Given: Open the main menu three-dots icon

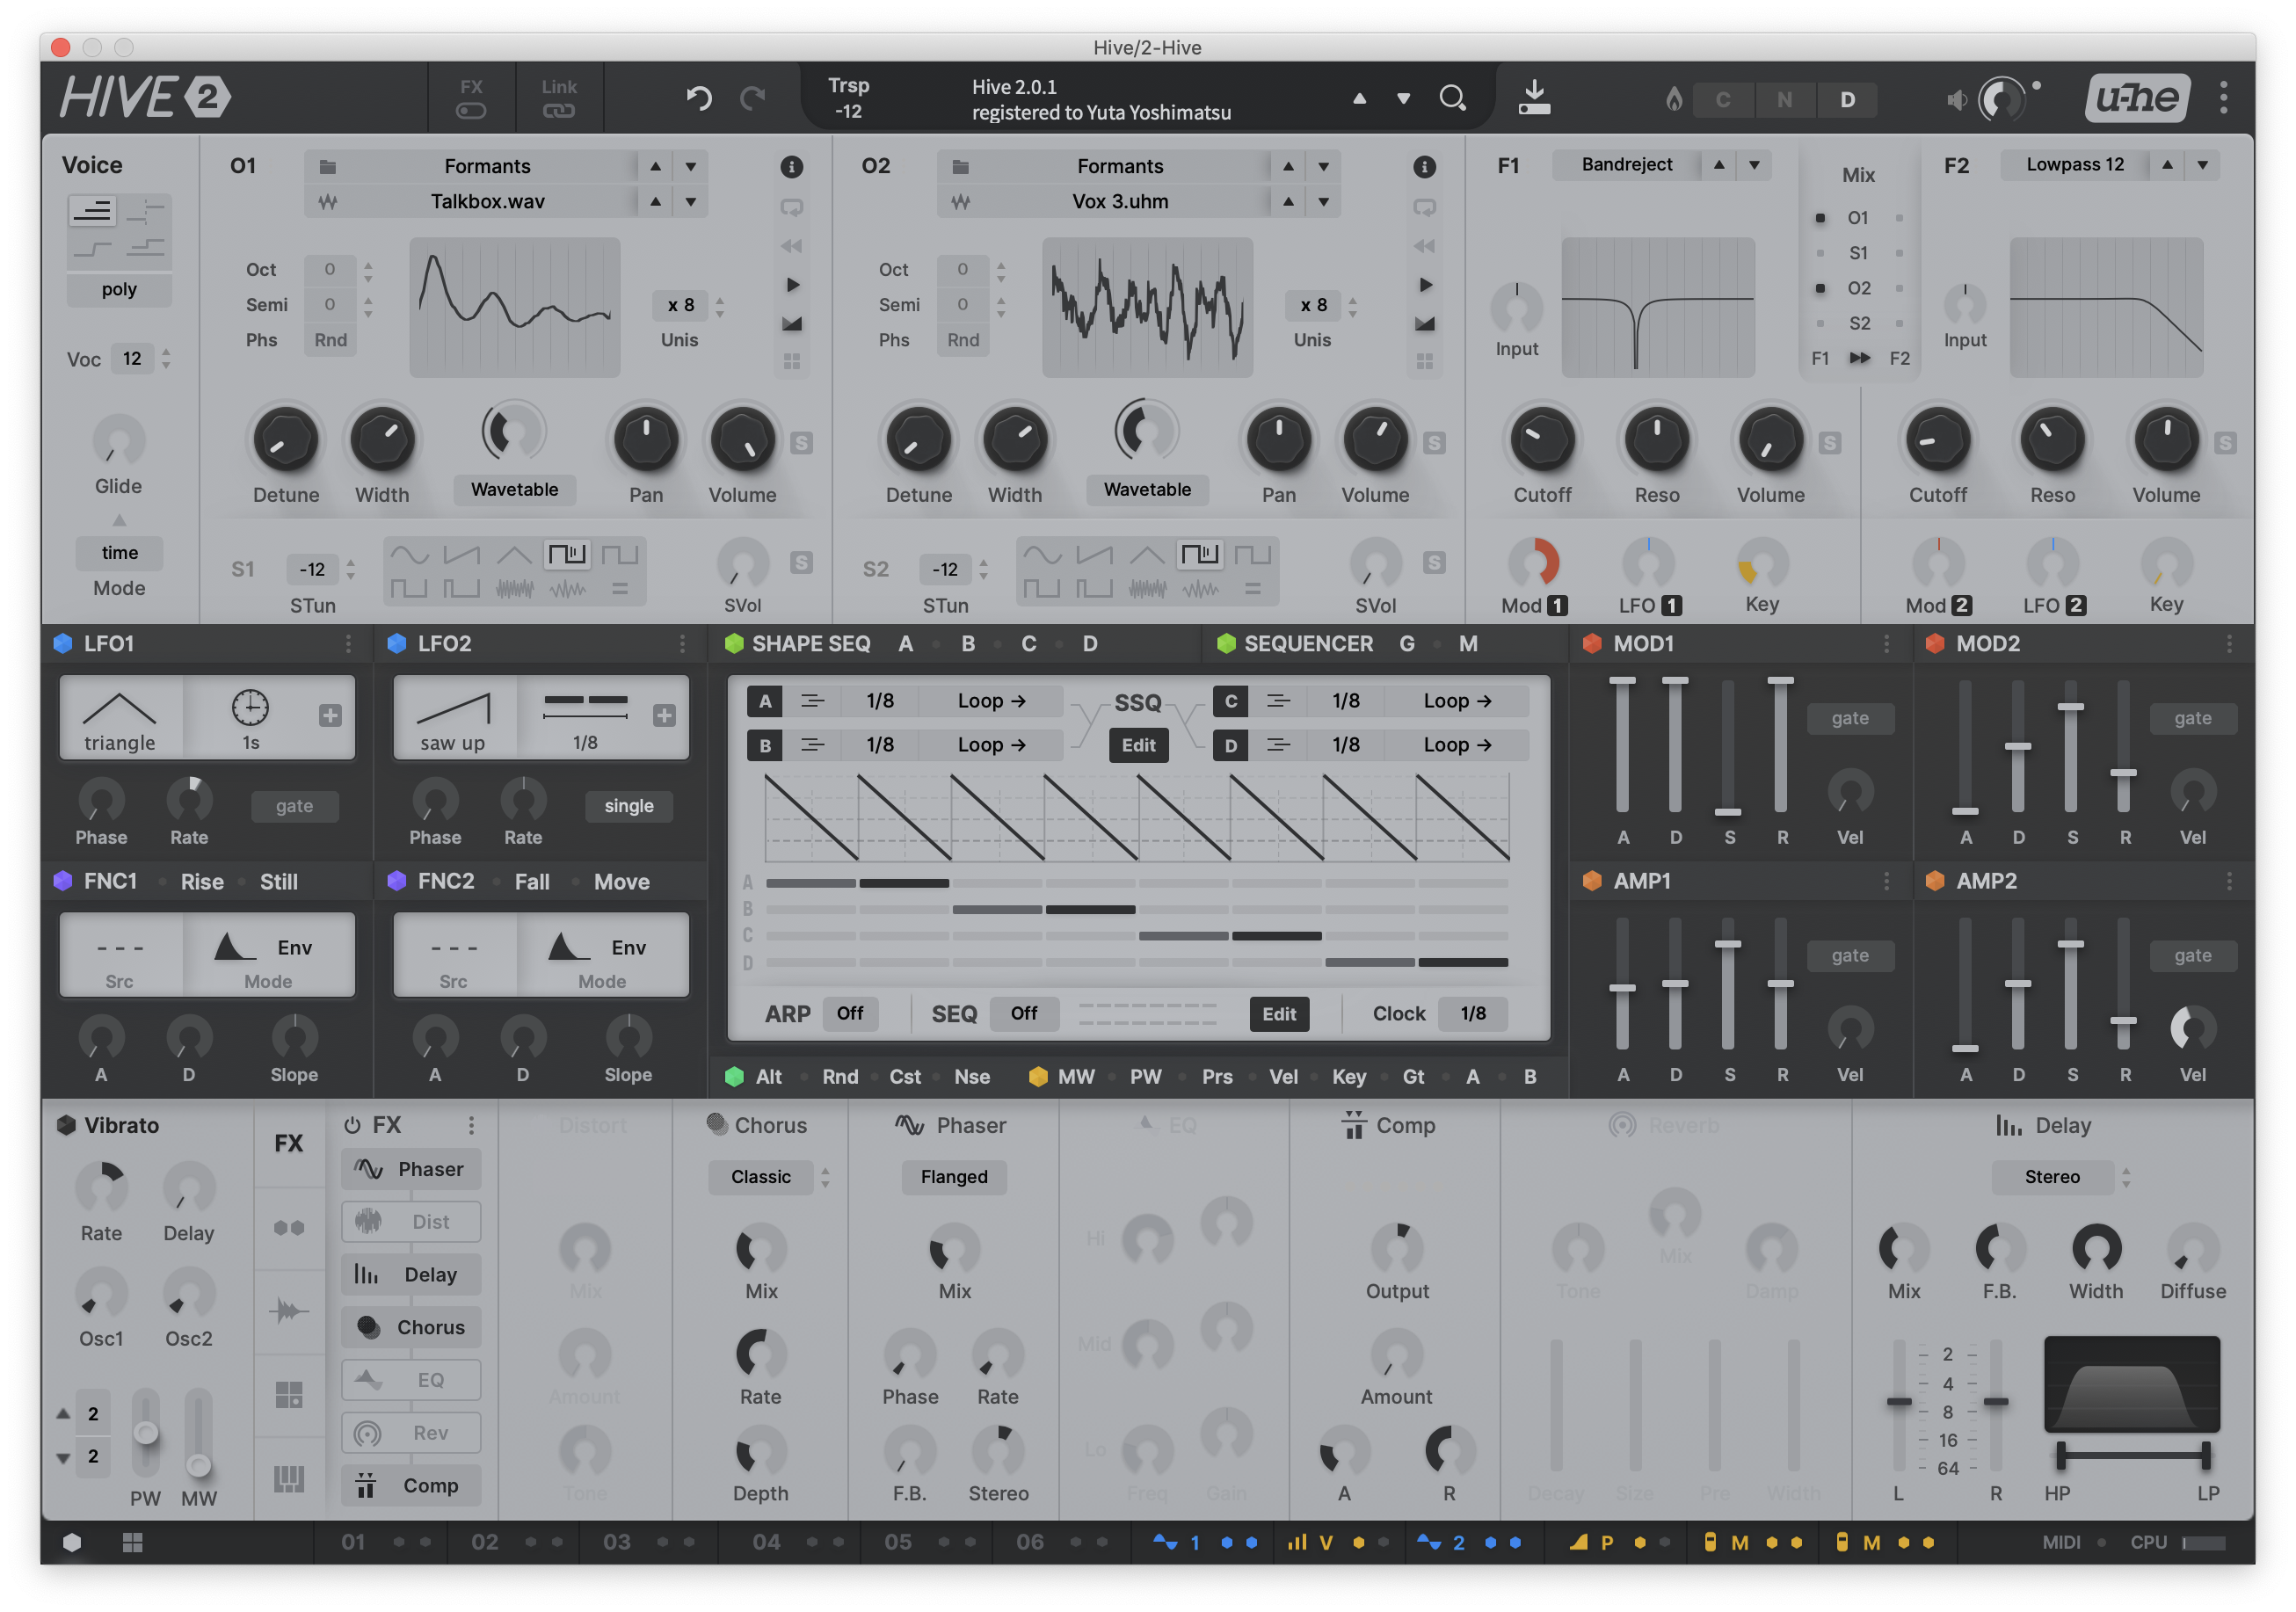Looking at the screenshot, I should 2224,97.
